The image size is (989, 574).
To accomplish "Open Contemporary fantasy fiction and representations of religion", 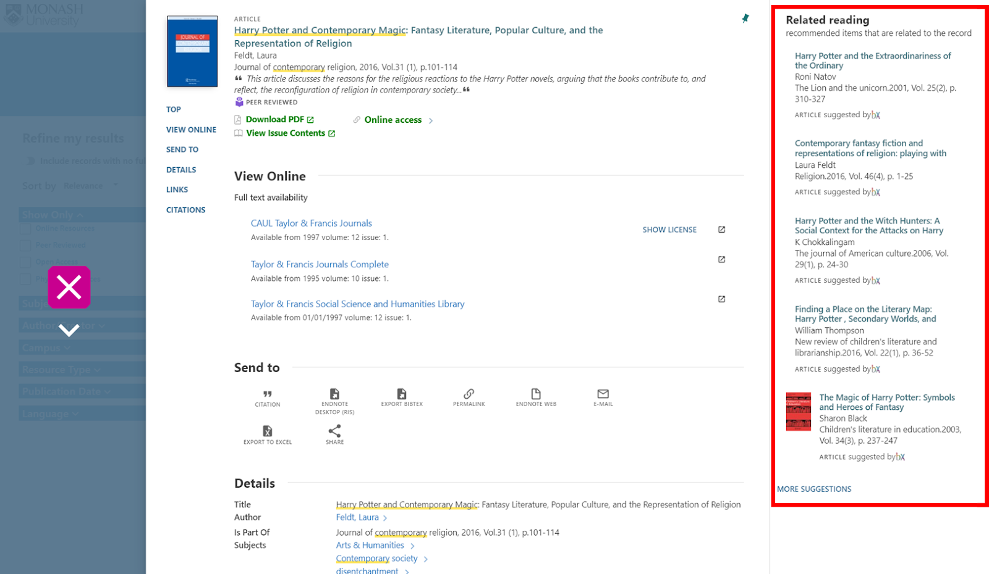I will pyautogui.click(x=870, y=148).
